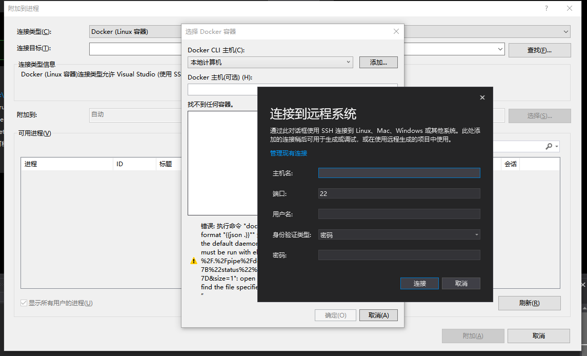Click the 进程 column header
The height and width of the screenshot is (356, 587).
coord(67,164)
